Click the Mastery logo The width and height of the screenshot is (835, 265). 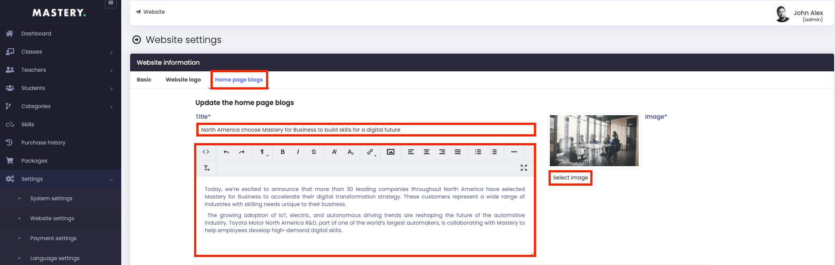[59, 13]
